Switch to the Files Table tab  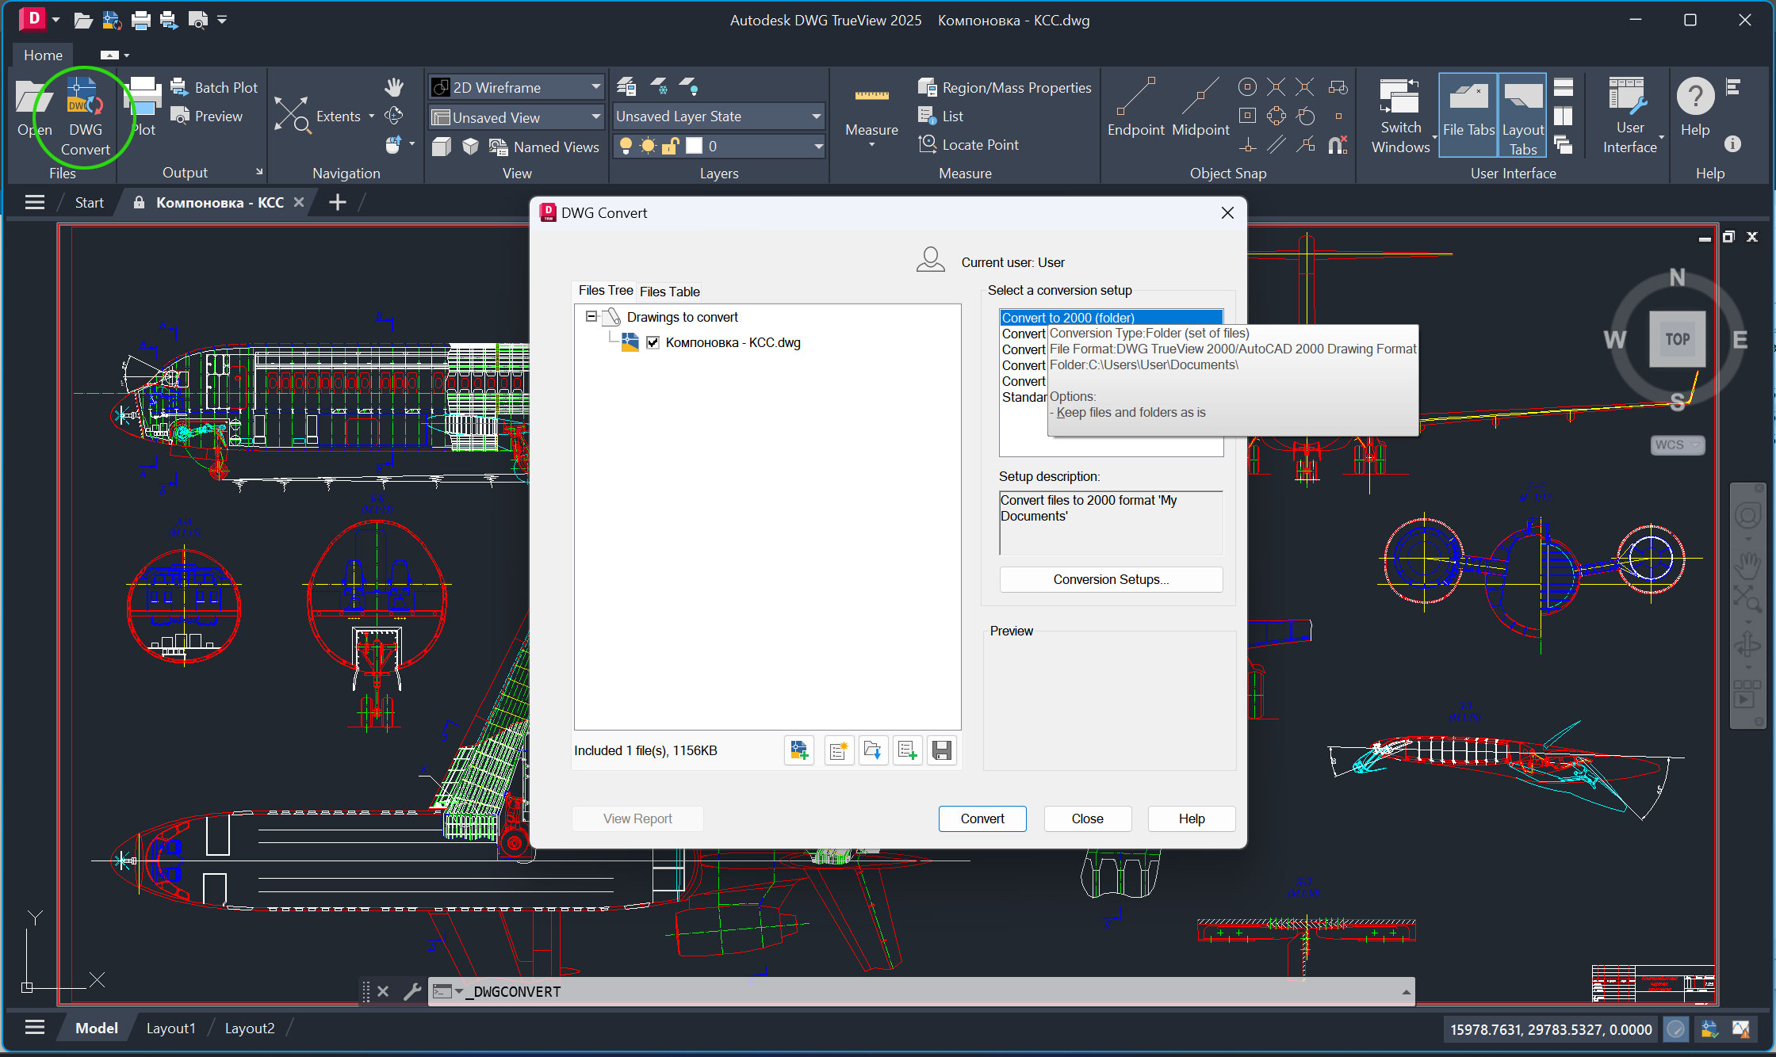coord(669,292)
